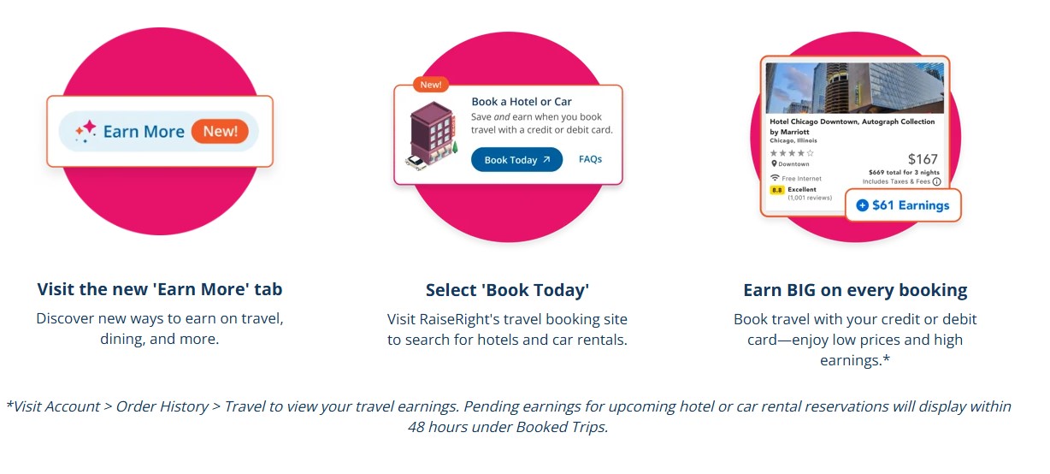This screenshot has height=474, width=1050.
Task: Click the Downtown location pin icon
Action: [774, 163]
